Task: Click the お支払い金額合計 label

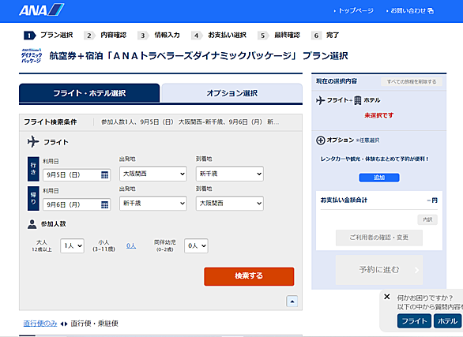Action: click(344, 200)
